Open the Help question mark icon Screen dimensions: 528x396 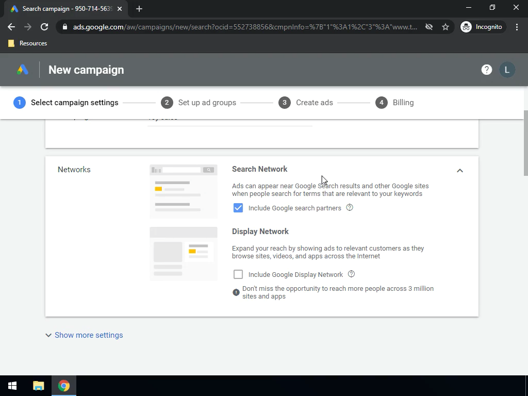pos(486,70)
